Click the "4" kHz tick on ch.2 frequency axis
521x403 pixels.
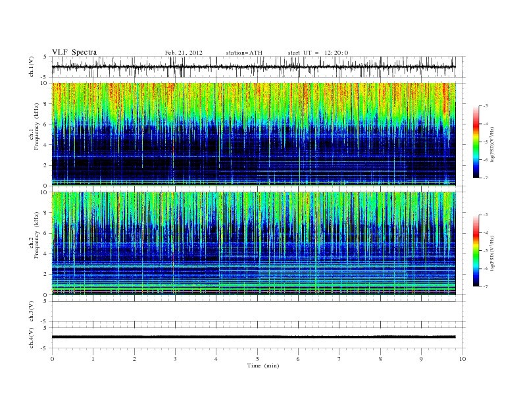(x=45, y=254)
